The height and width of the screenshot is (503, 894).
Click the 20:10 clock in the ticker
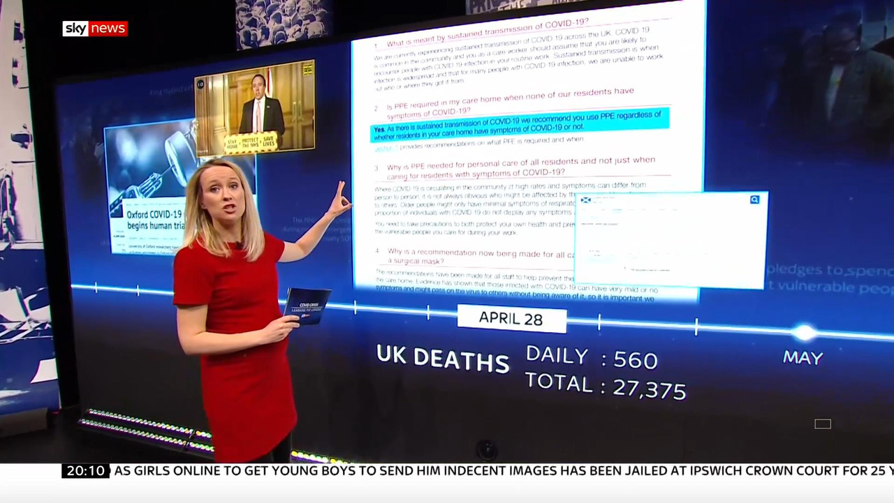point(86,471)
